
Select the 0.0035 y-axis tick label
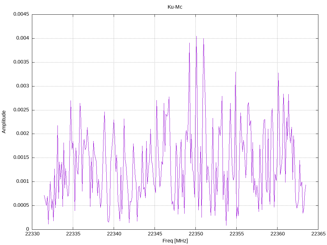pos(21,62)
